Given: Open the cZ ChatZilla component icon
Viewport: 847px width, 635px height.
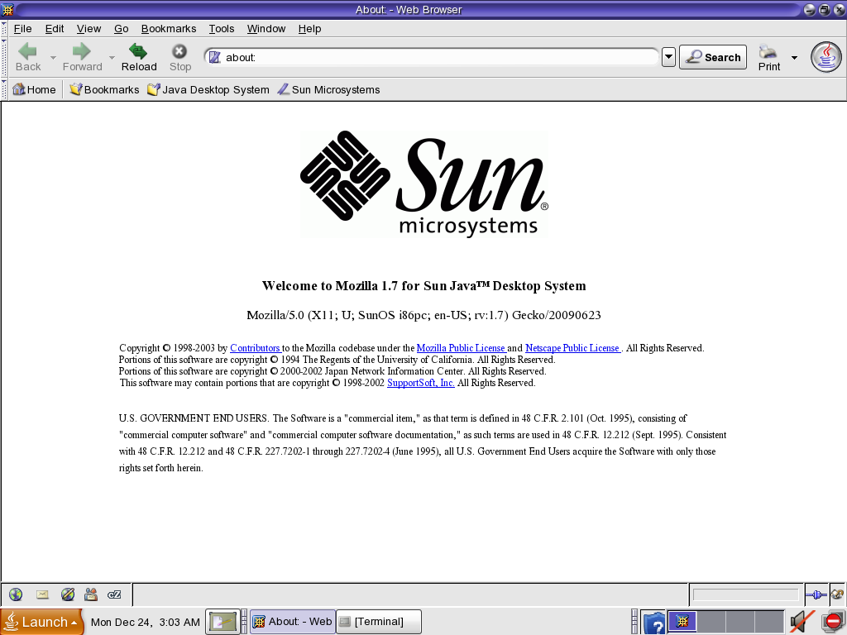Looking at the screenshot, I should (x=114, y=594).
